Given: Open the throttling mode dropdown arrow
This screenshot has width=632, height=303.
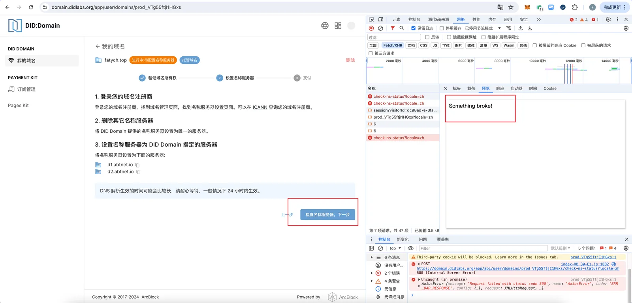Looking at the screenshot, I should 499,28.
